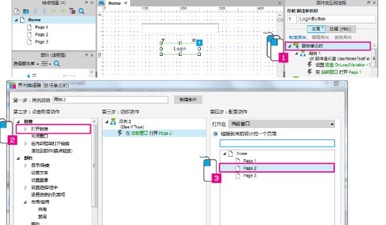
Task: Collapse the Home node in the sitemap
Action: click(x=16, y=20)
